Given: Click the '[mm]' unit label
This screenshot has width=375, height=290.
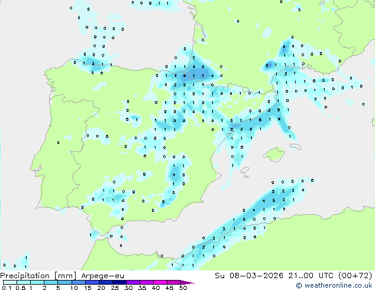Looking at the screenshot, I should point(65,276).
